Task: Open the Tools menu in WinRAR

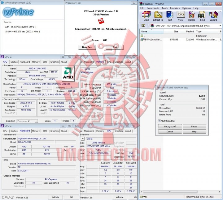Action: click(x=164, y=8)
